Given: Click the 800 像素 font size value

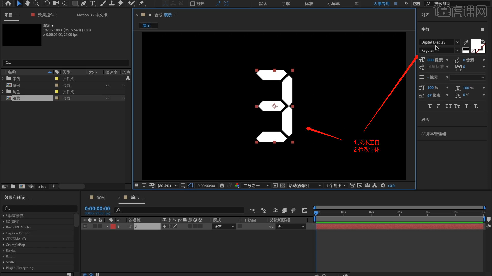Looking at the screenshot, I should [435, 60].
